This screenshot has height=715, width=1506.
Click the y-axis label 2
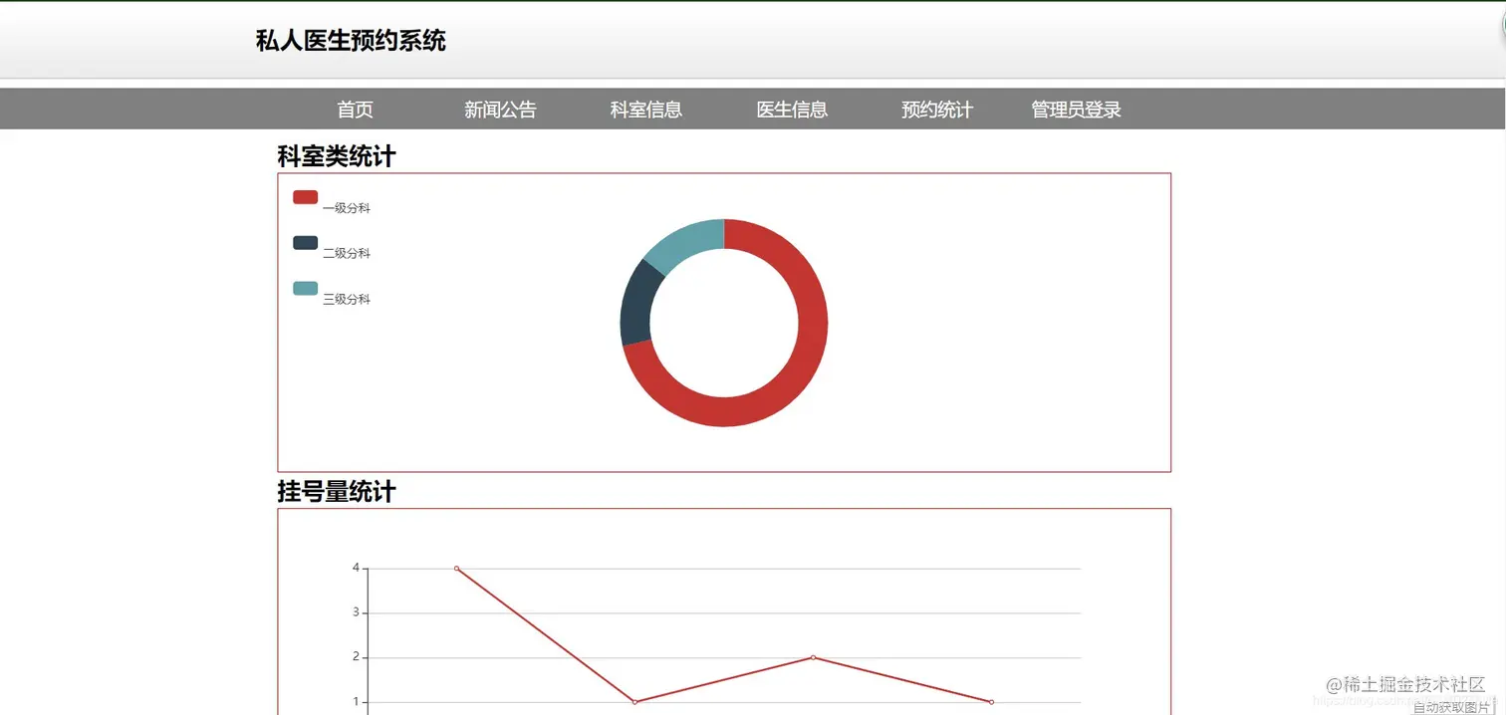pyautogui.click(x=356, y=657)
